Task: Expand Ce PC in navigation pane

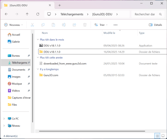Action: pyautogui.click(x=4, y=119)
